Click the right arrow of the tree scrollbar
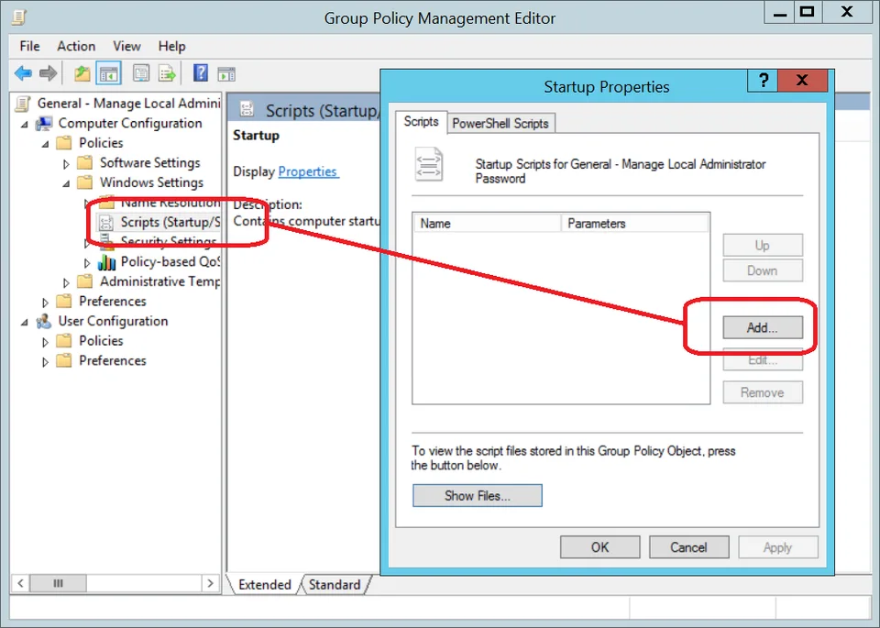The width and height of the screenshot is (880, 628). [x=211, y=583]
